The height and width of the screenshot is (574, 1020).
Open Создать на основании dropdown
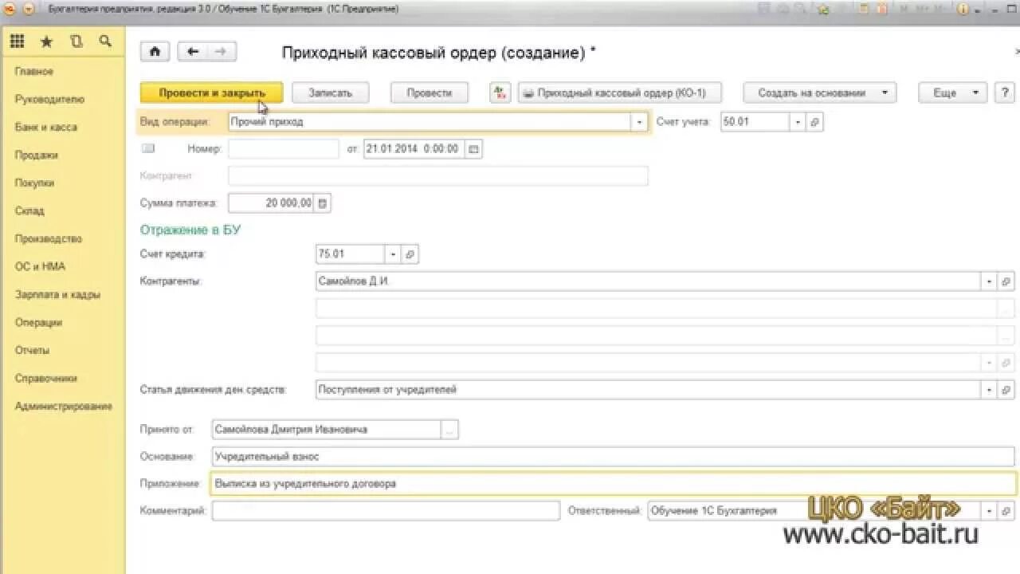tap(820, 92)
